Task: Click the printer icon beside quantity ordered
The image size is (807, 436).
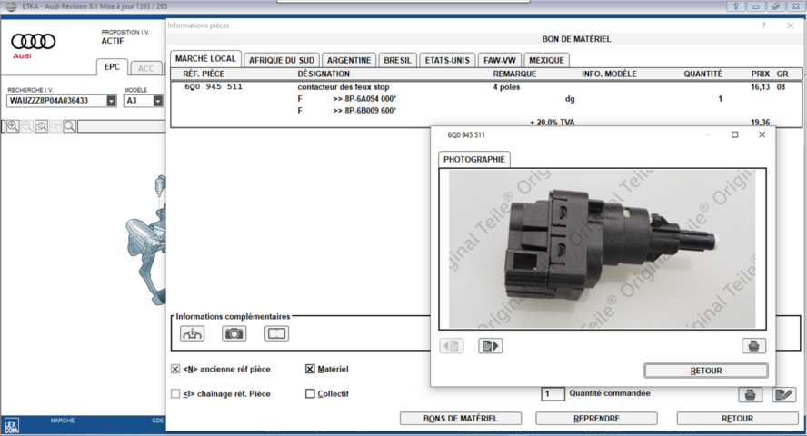Action: pyautogui.click(x=751, y=394)
